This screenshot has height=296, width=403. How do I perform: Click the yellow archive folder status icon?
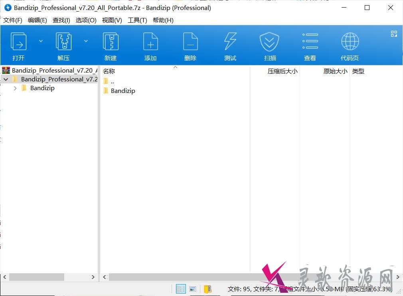pyautogui.click(x=207, y=289)
